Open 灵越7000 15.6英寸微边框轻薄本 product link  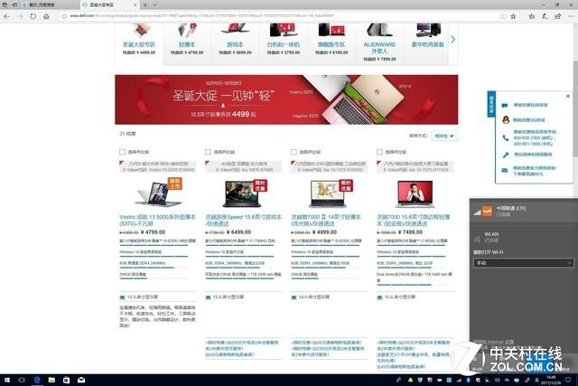point(414,221)
